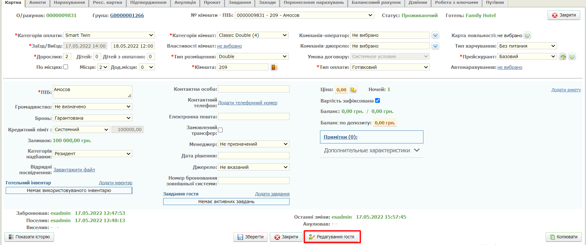Click the coins icon next to Ціна

tap(353, 90)
